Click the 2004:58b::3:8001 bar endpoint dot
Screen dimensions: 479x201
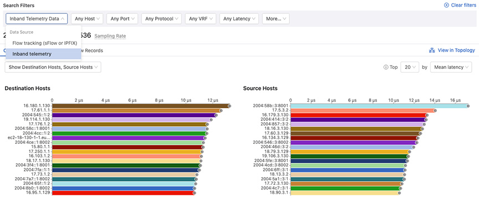(468, 106)
